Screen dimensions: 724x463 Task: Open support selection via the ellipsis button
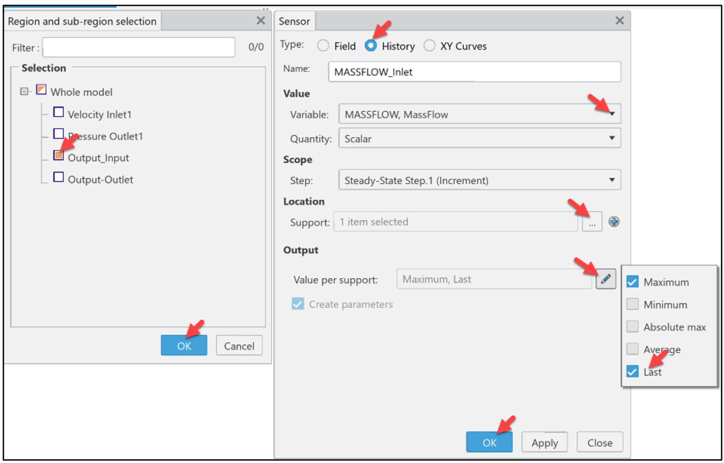point(592,222)
